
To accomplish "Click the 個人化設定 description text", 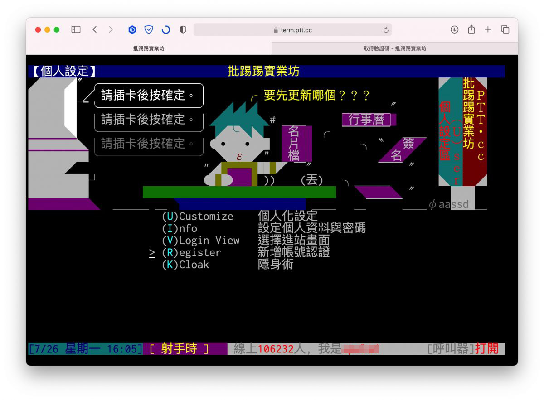I will click(x=287, y=216).
